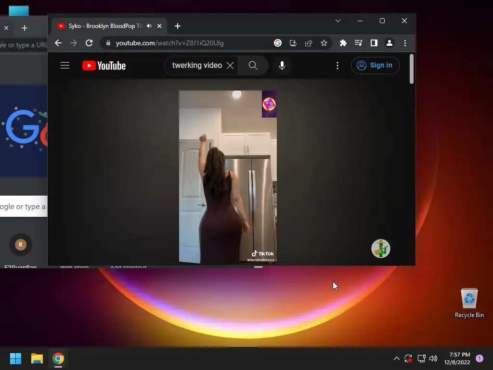This screenshot has width=493, height=370.
Task: Reload the YouTube page
Action: click(89, 43)
